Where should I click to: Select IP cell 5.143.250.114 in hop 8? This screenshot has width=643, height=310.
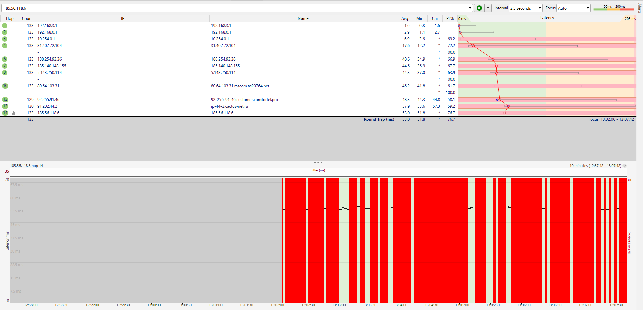(49, 73)
